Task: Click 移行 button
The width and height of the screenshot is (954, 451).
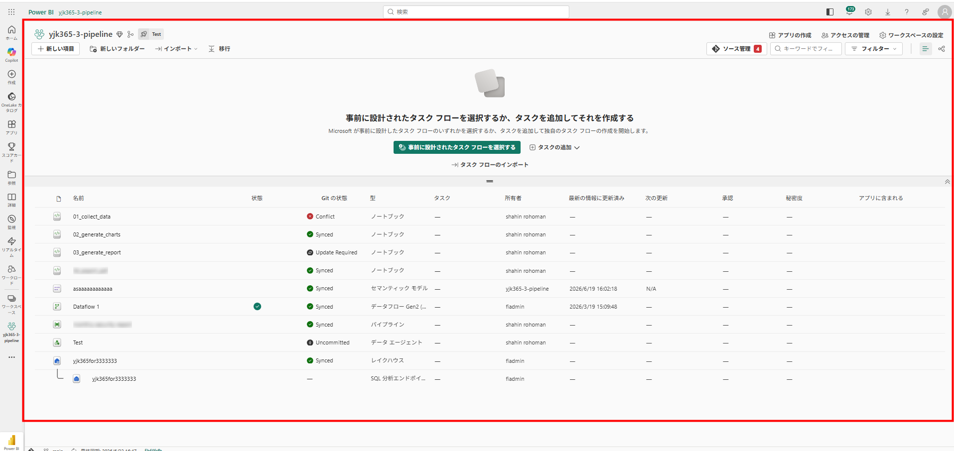Action: [219, 49]
